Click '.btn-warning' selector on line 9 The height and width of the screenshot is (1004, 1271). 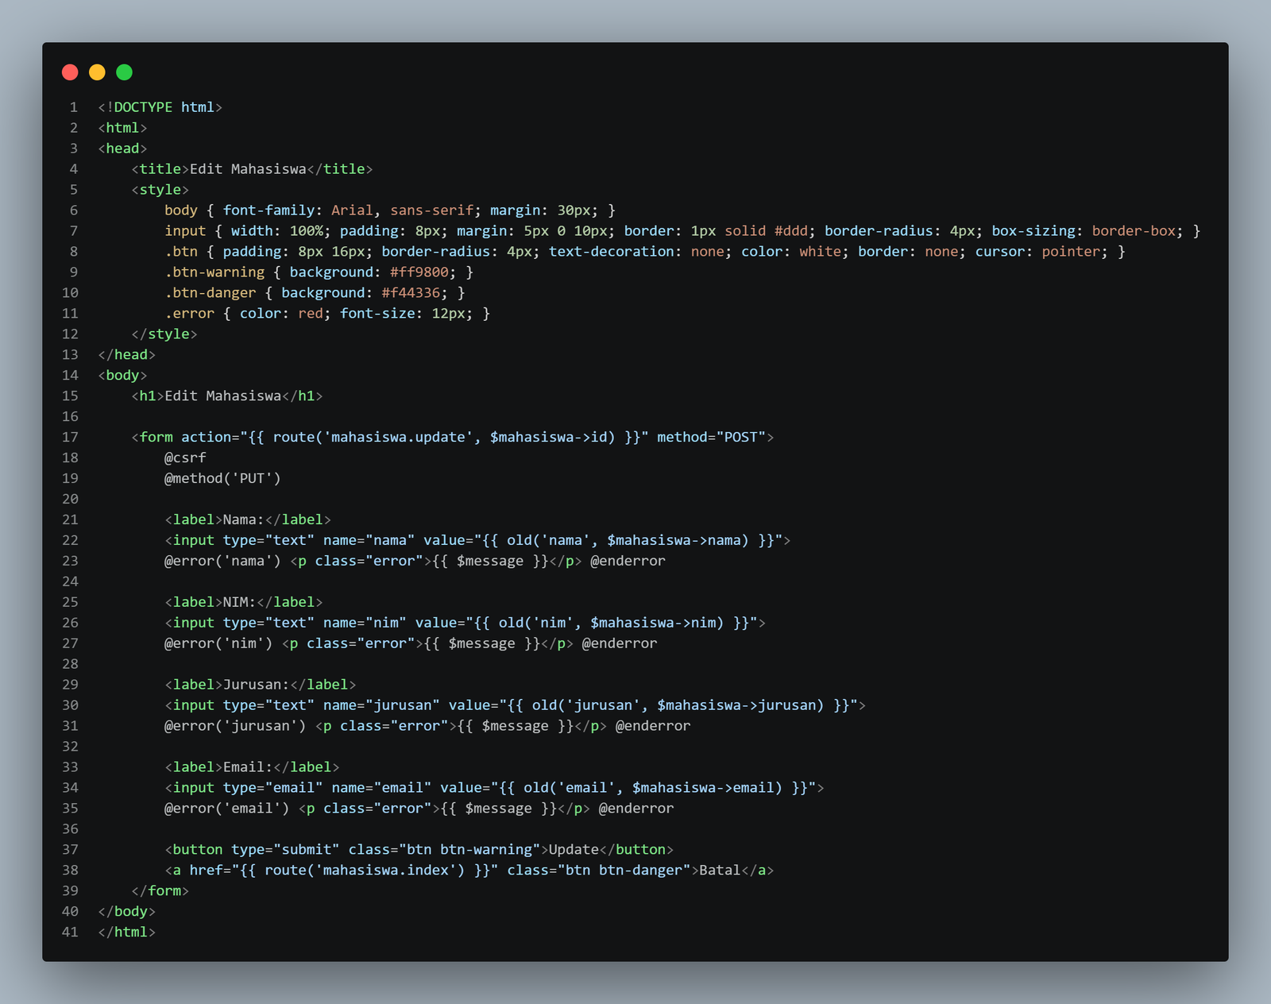coord(214,272)
